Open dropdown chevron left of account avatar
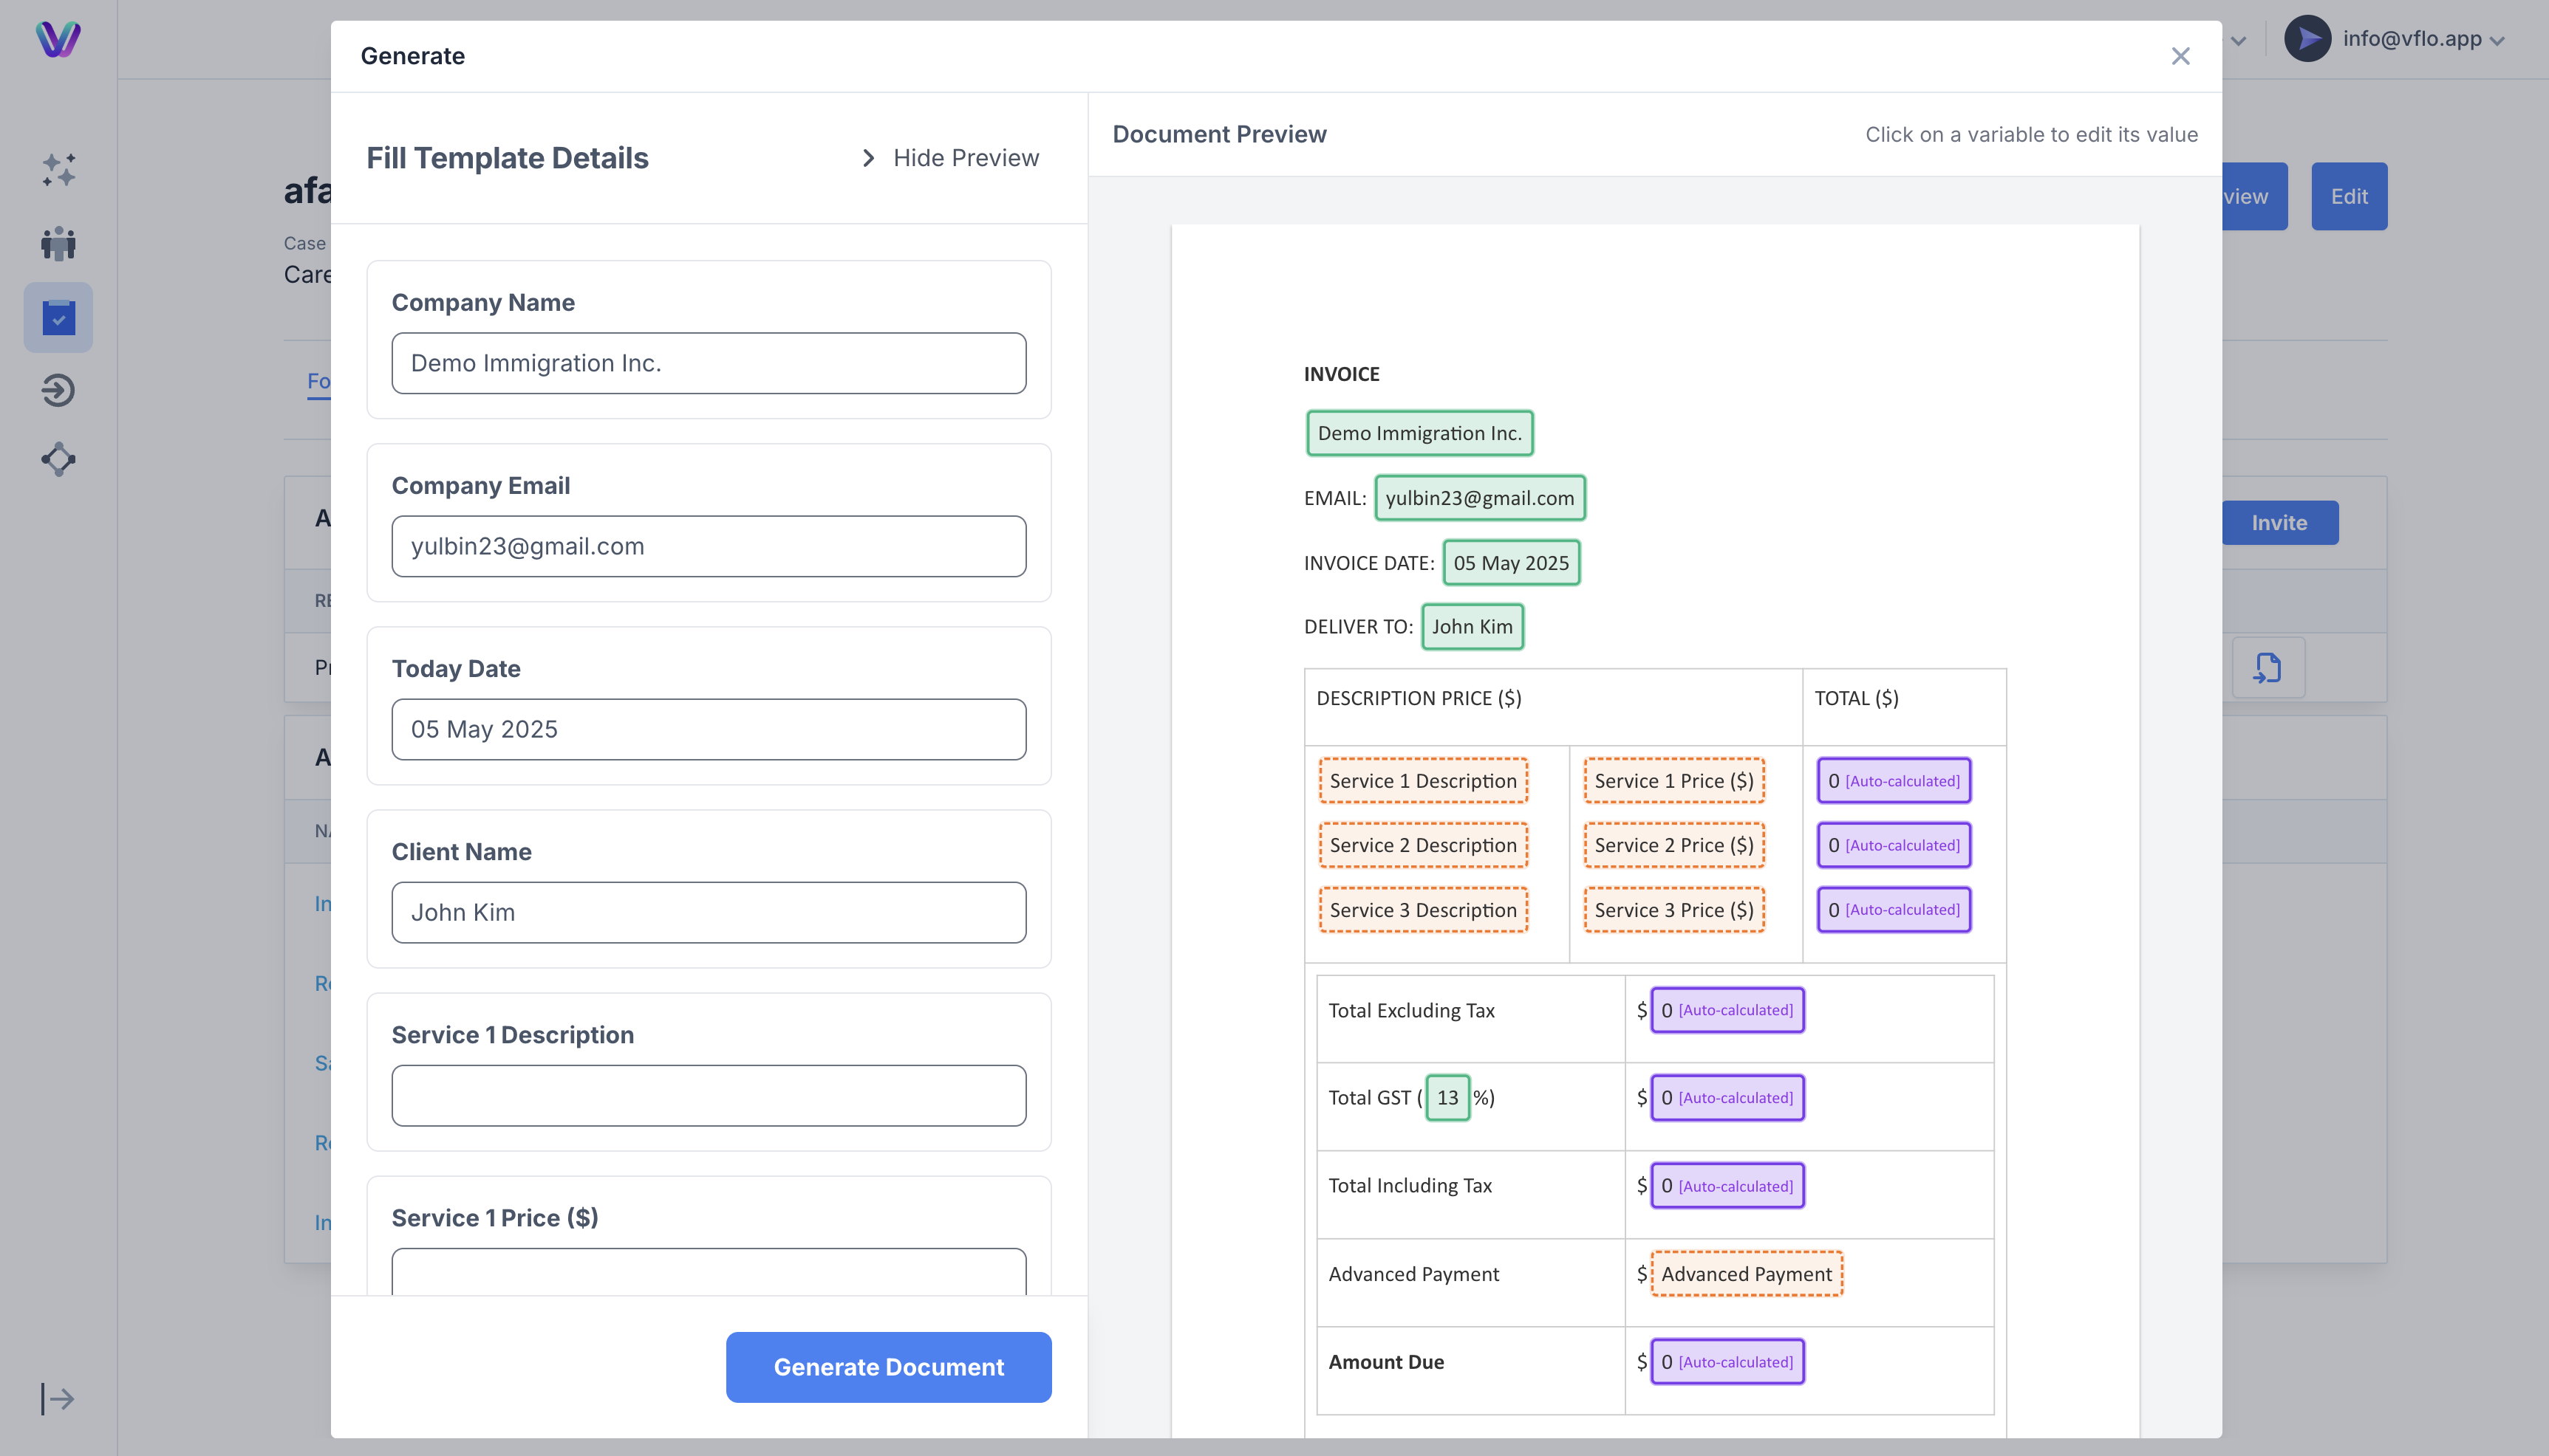 tap(2239, 41)
